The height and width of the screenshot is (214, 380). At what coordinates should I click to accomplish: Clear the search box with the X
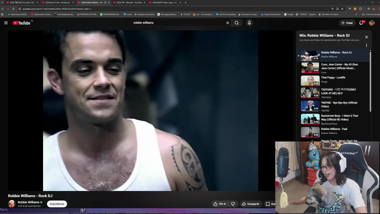point(228,23)
